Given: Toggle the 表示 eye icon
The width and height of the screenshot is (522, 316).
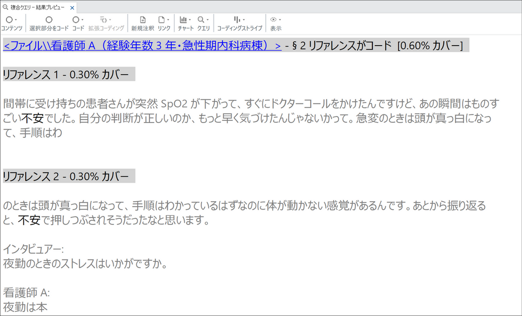Looking at the screenshot, I should (274, 20).
